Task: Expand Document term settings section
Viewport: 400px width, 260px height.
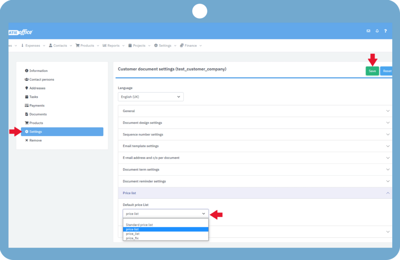Action: (255, 169)
